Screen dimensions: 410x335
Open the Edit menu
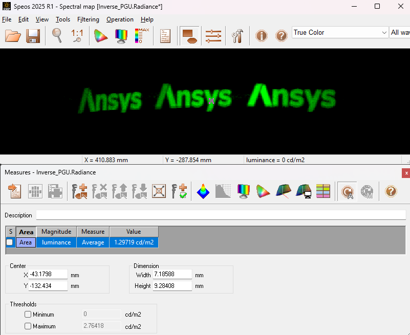coord(23,19)
